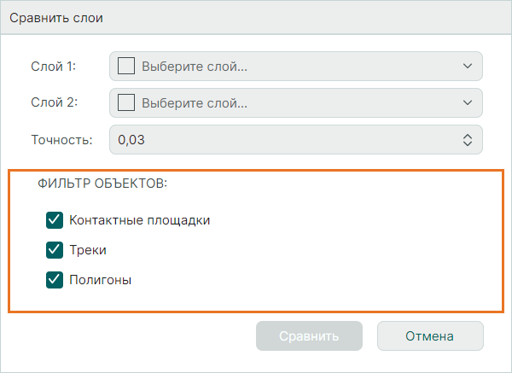
Task: Focus the Точность value field showing 0,03
Action: (x=282, y=140)
